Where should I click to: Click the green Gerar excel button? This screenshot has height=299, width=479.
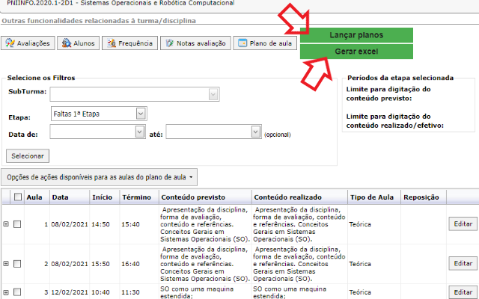pyautogui.click(x=356, y=52)
